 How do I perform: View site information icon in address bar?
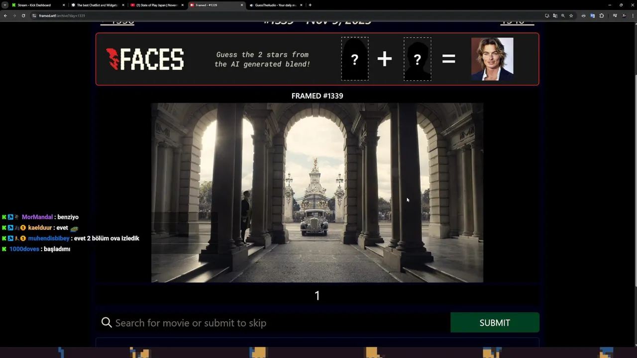click(x=34, y=15)
